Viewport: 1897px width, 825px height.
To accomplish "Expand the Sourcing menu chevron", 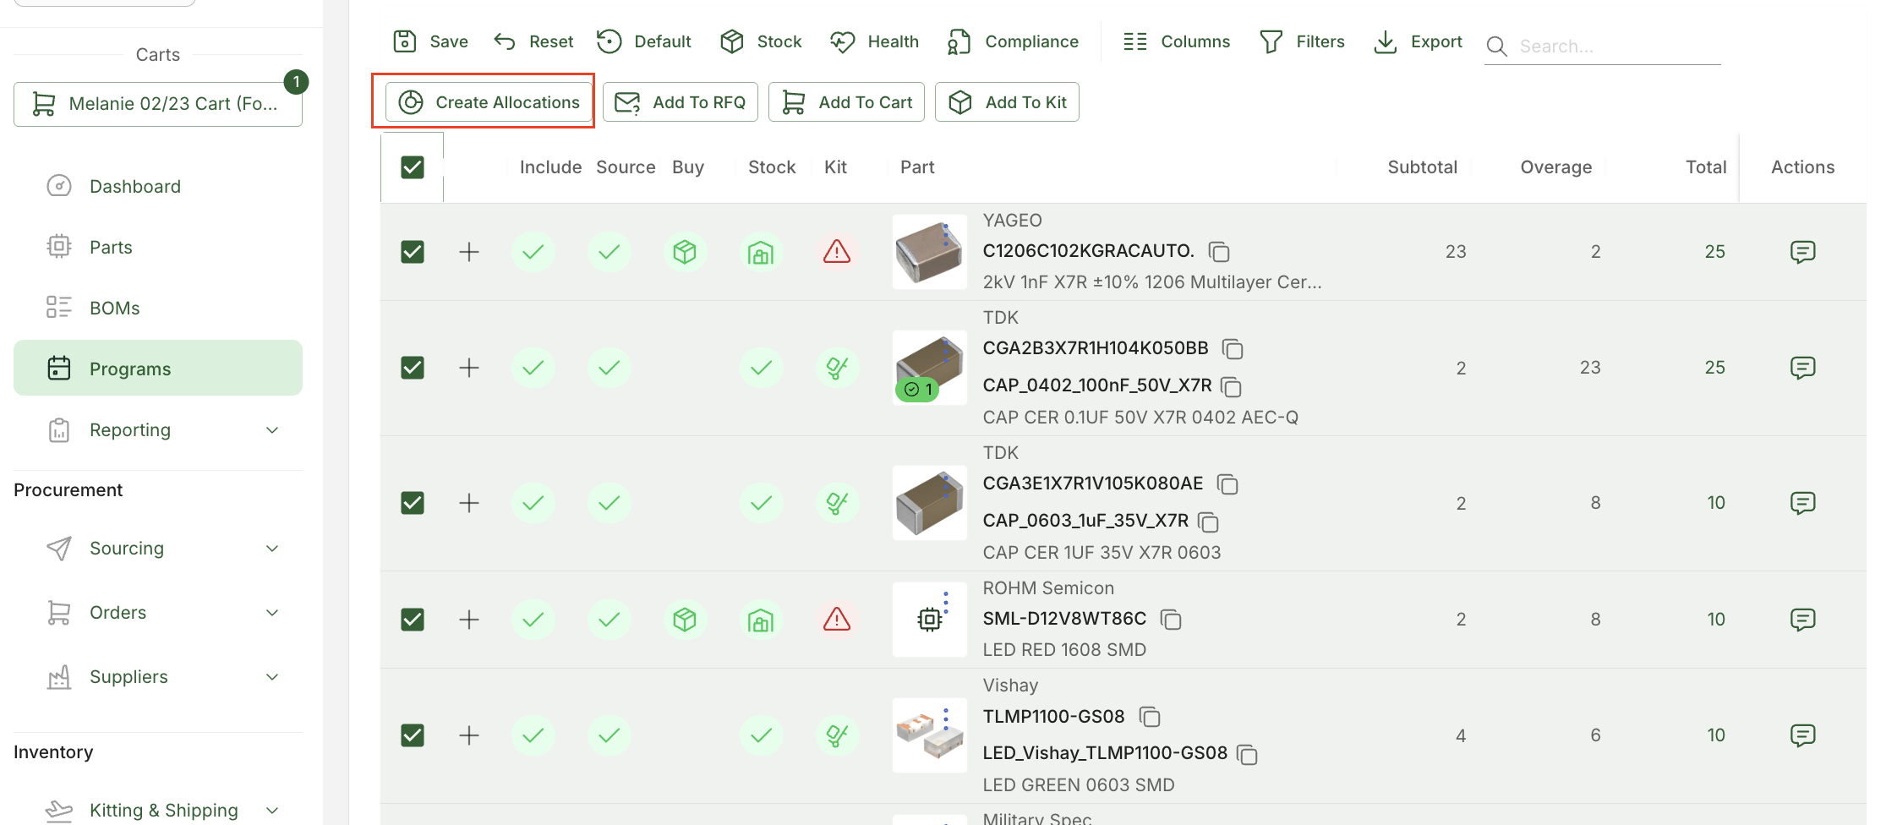I will pos(272,549).
